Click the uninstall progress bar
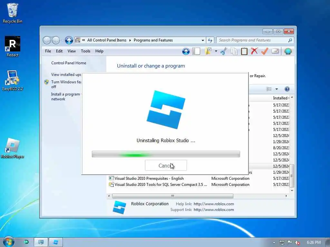This screenshot has width=330, height=247. [x=166, y=154]
